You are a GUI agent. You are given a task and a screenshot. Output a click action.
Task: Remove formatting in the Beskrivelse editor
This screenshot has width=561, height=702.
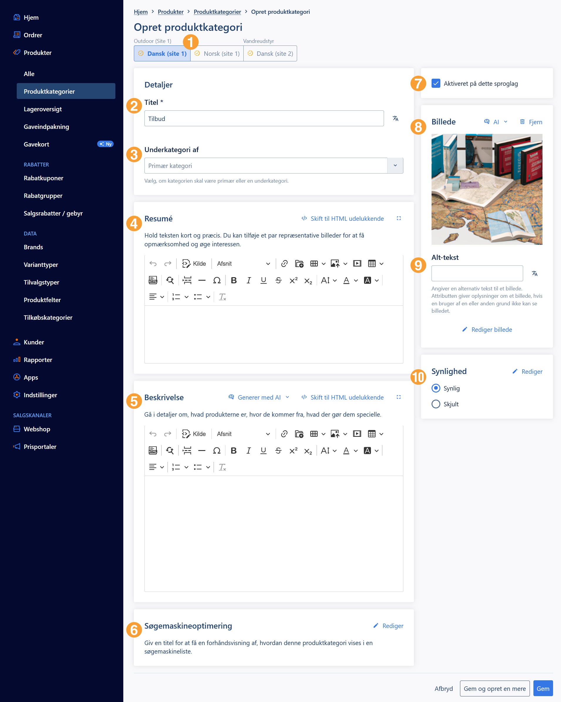pos(223,467)
